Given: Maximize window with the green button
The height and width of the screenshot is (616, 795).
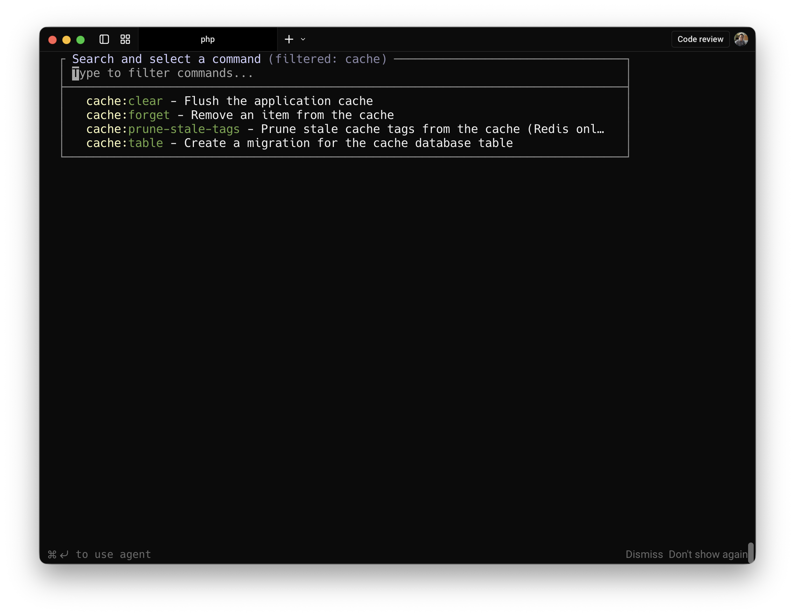Looking at the screenshot, I should coord(80,40).
